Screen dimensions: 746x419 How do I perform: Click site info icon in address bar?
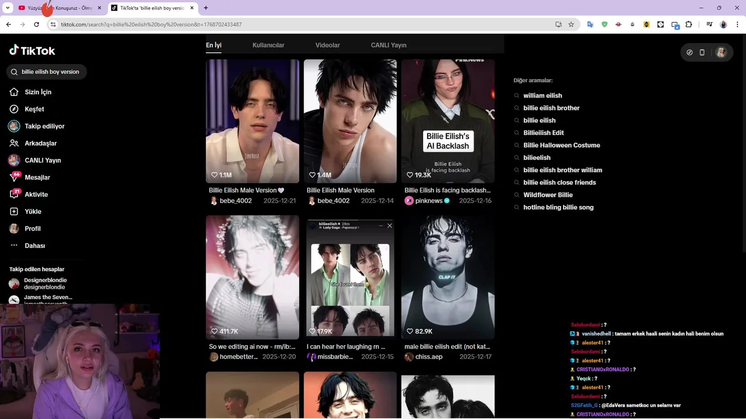[x=52, y=24]
